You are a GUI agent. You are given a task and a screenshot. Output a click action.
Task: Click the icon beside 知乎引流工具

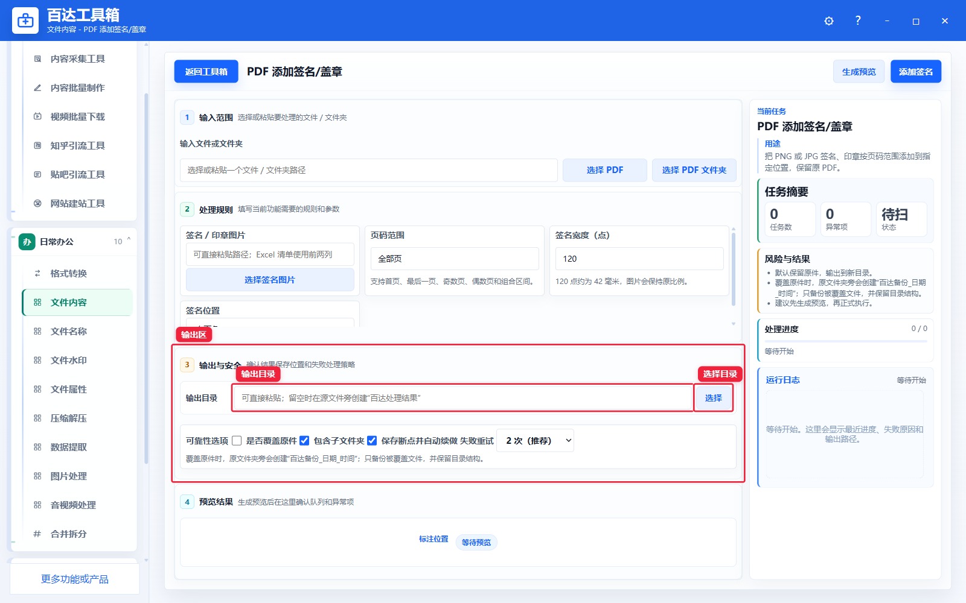[x=37, y=145]
